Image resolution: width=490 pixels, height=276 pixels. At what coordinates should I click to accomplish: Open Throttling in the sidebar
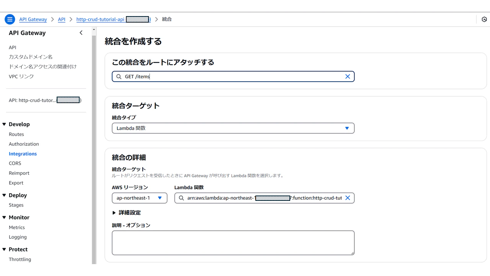tap(20, 260)
